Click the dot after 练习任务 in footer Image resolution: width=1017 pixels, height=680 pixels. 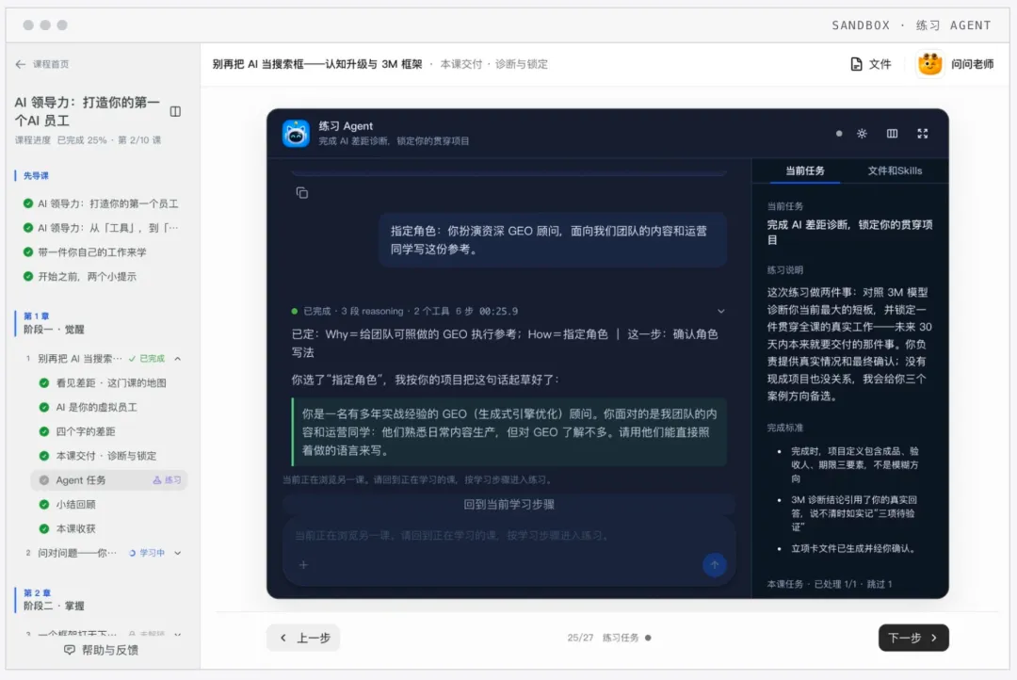pyautogui.click(x=647, y=638)
